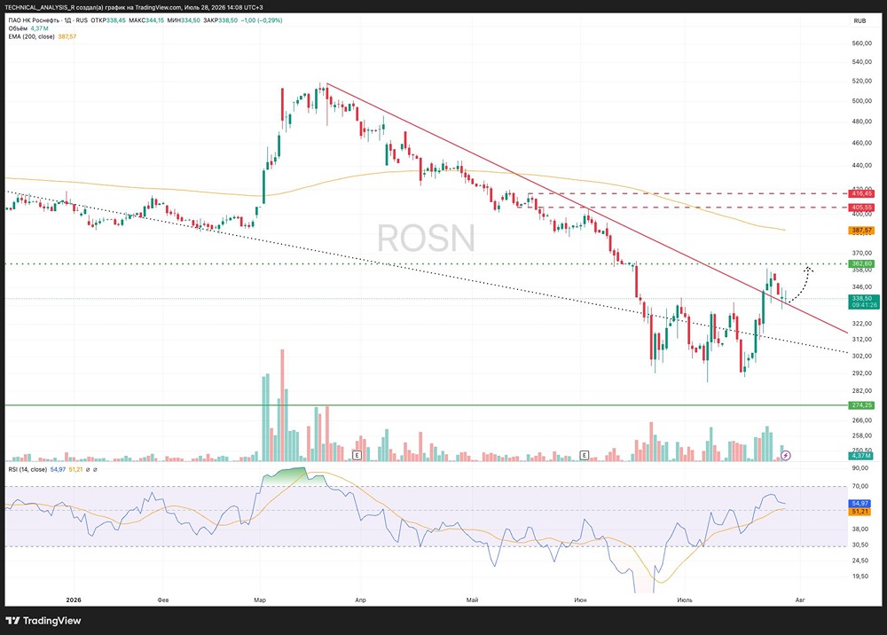887x635 pixels.
Task: Click the Объём volume legend label
Action: coord(18,28)
